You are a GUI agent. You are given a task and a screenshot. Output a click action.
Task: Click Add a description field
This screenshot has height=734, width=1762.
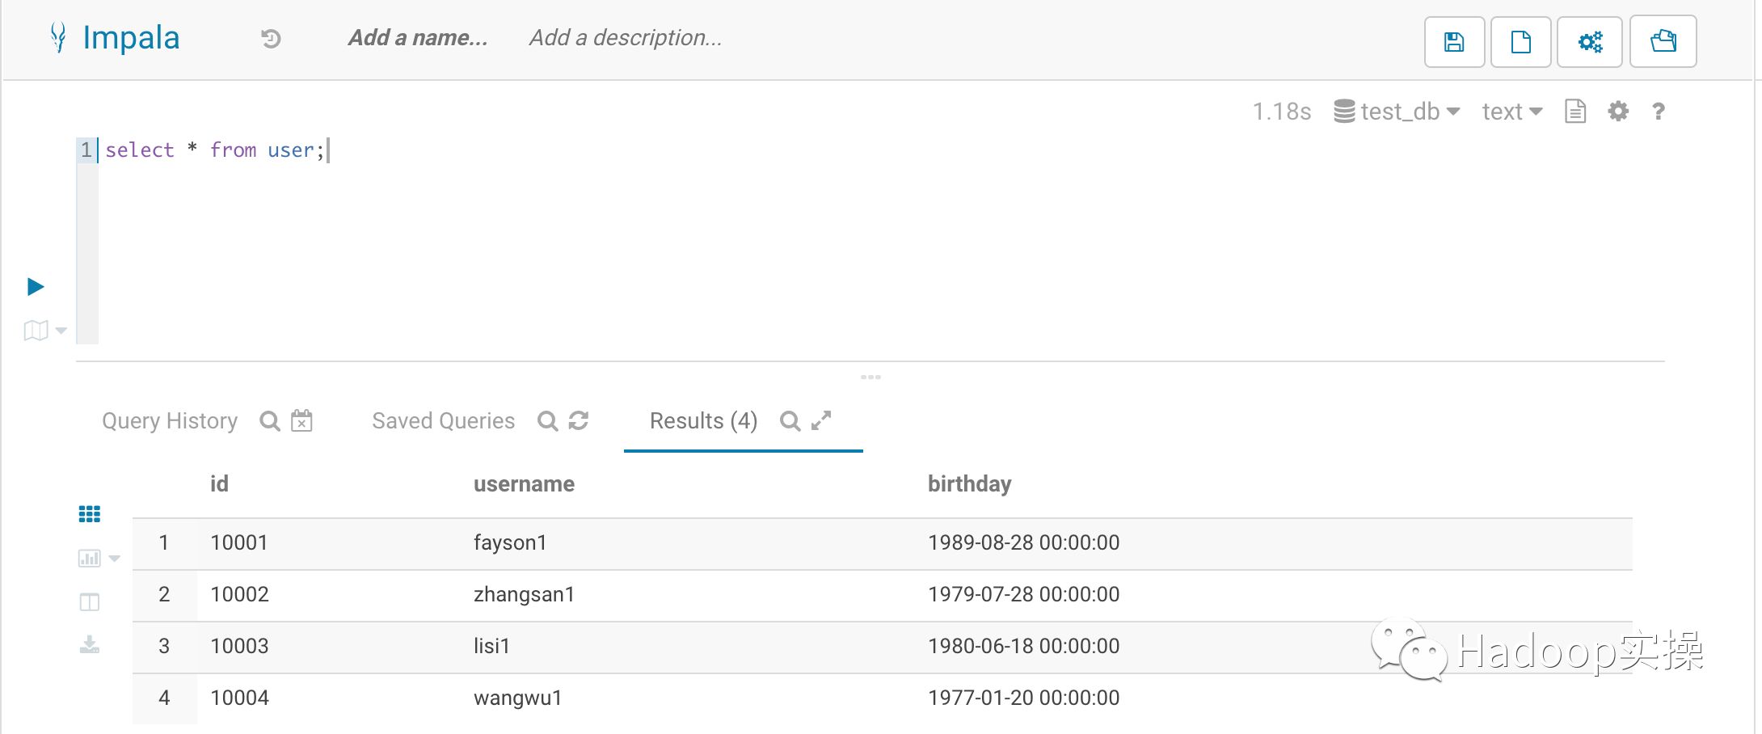coord(626,38)
